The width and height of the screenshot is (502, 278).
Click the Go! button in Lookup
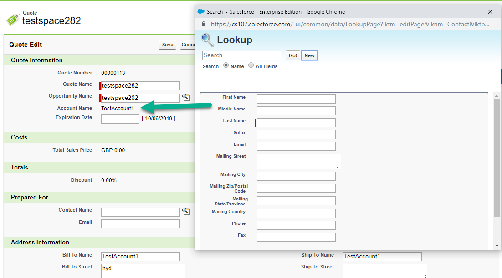click(x=292, y=55)
